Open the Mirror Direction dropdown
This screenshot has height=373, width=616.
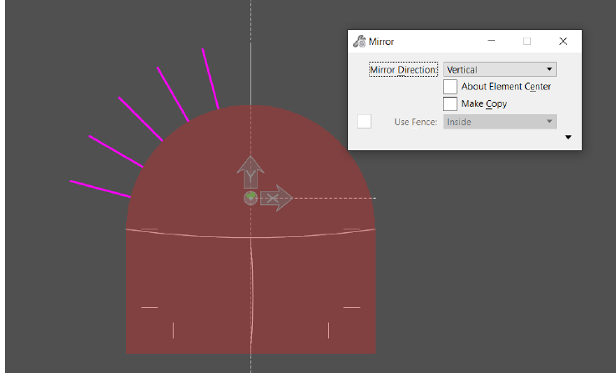coord(500,69)
